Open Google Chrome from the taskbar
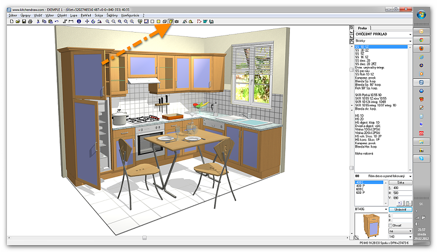The image size is (437, 252). tap(421, 40)
